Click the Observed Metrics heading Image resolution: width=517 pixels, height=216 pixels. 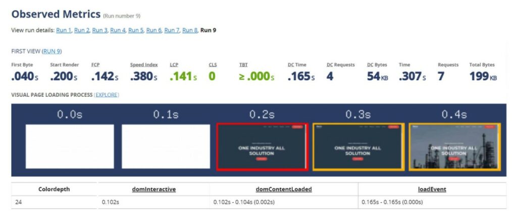point(56,14)
